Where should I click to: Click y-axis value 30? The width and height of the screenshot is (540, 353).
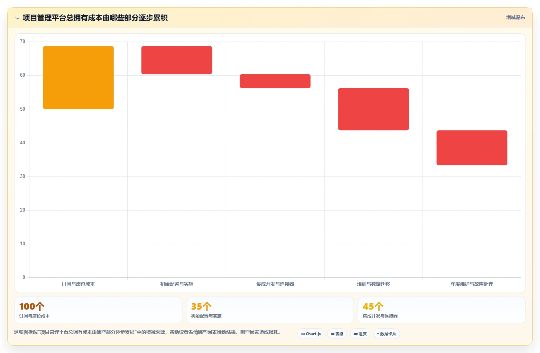pyautogui.click(x=22, y=176)
